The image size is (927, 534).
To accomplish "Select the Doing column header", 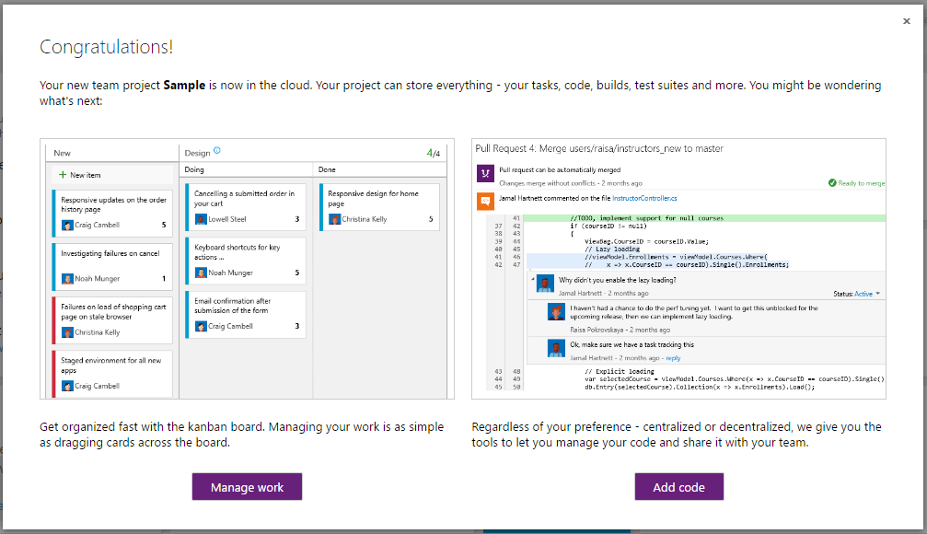I will click(x=195, y=170).
